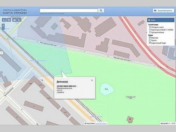Screen dimensions: 176x132
Task: Toggle the Маркери layer checkbox
Action: (150, 38)
